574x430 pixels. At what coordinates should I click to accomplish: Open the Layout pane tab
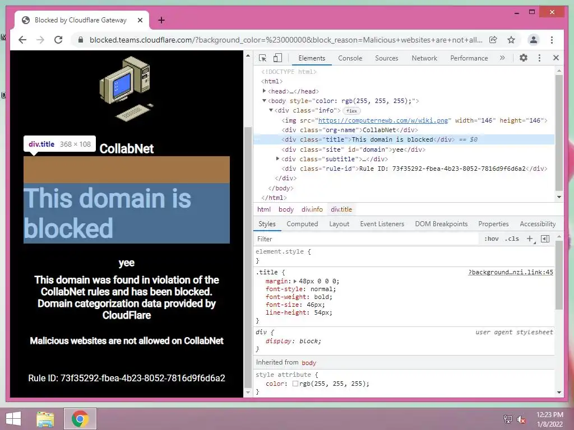tap(339, 224)
